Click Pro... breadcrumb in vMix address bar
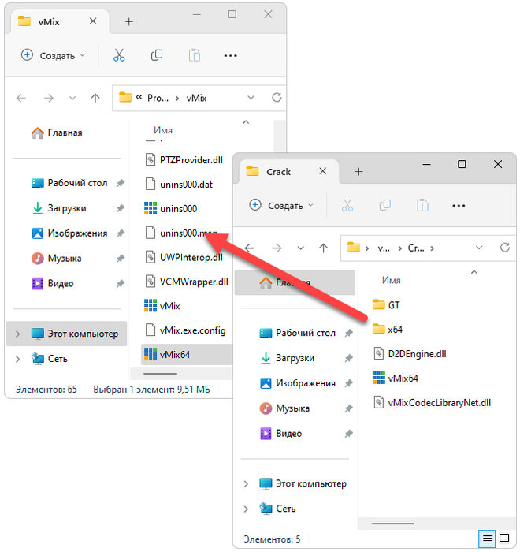520x552 pixels. (x=158, y=98)
